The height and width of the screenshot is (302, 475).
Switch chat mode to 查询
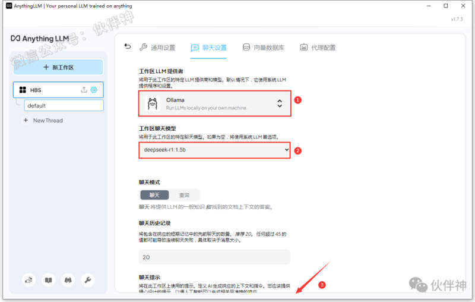coord(184,195)
